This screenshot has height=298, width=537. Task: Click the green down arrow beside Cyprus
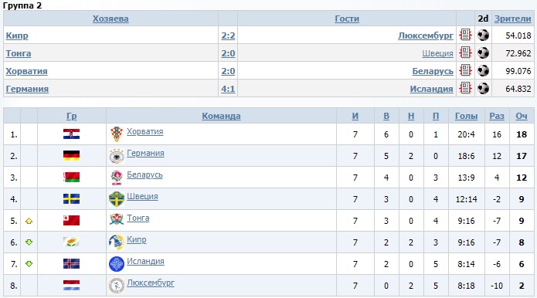coord(29,242)
